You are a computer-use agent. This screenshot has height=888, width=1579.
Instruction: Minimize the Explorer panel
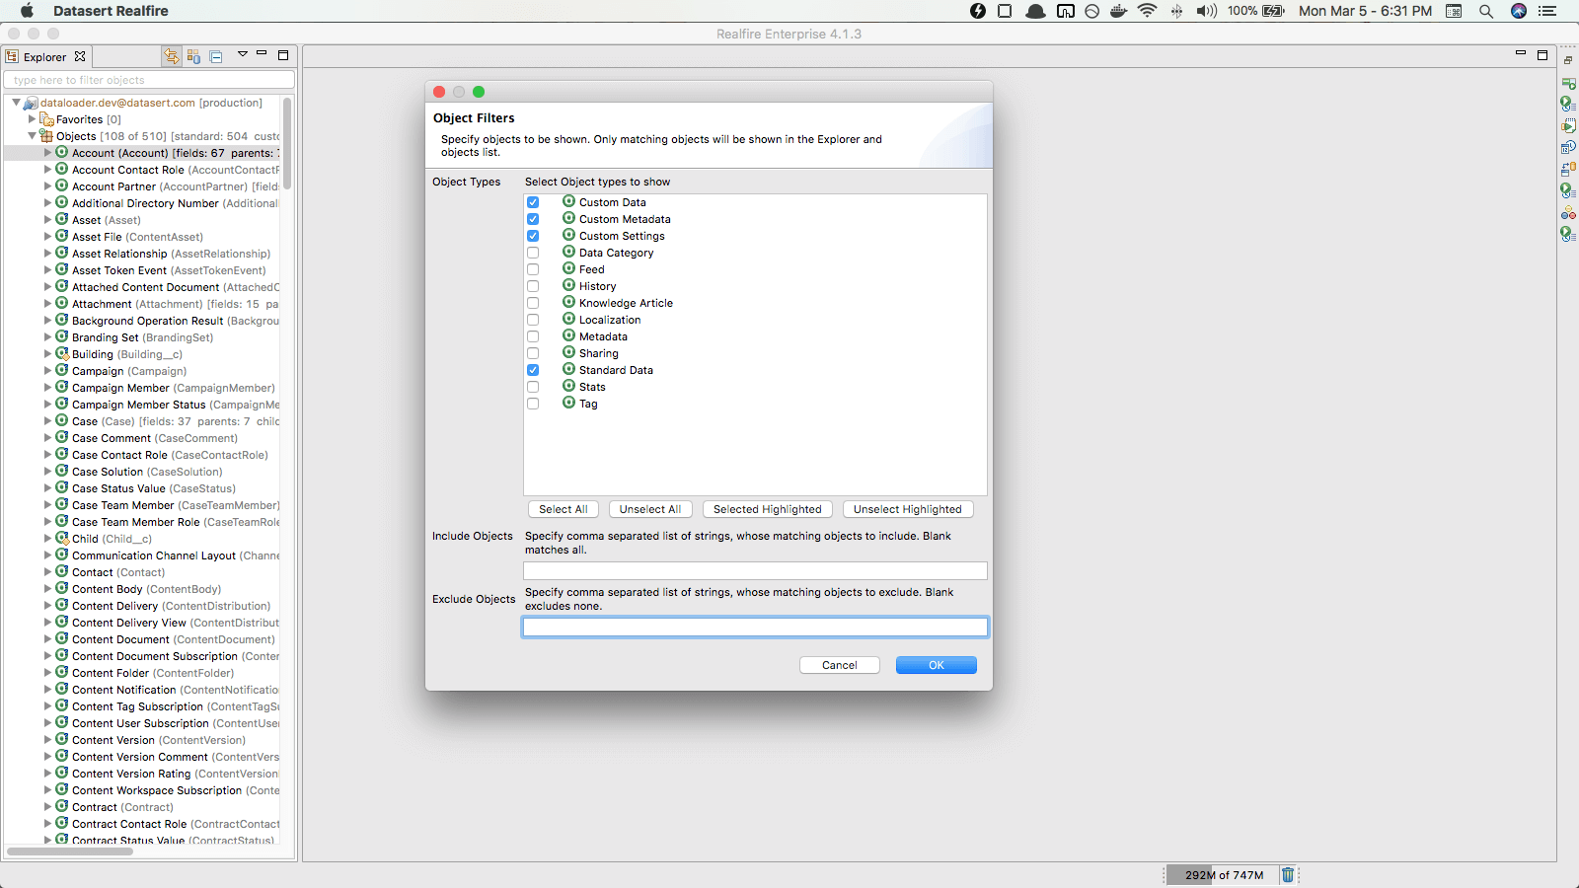pyautogui.click(x=262, y=53)
